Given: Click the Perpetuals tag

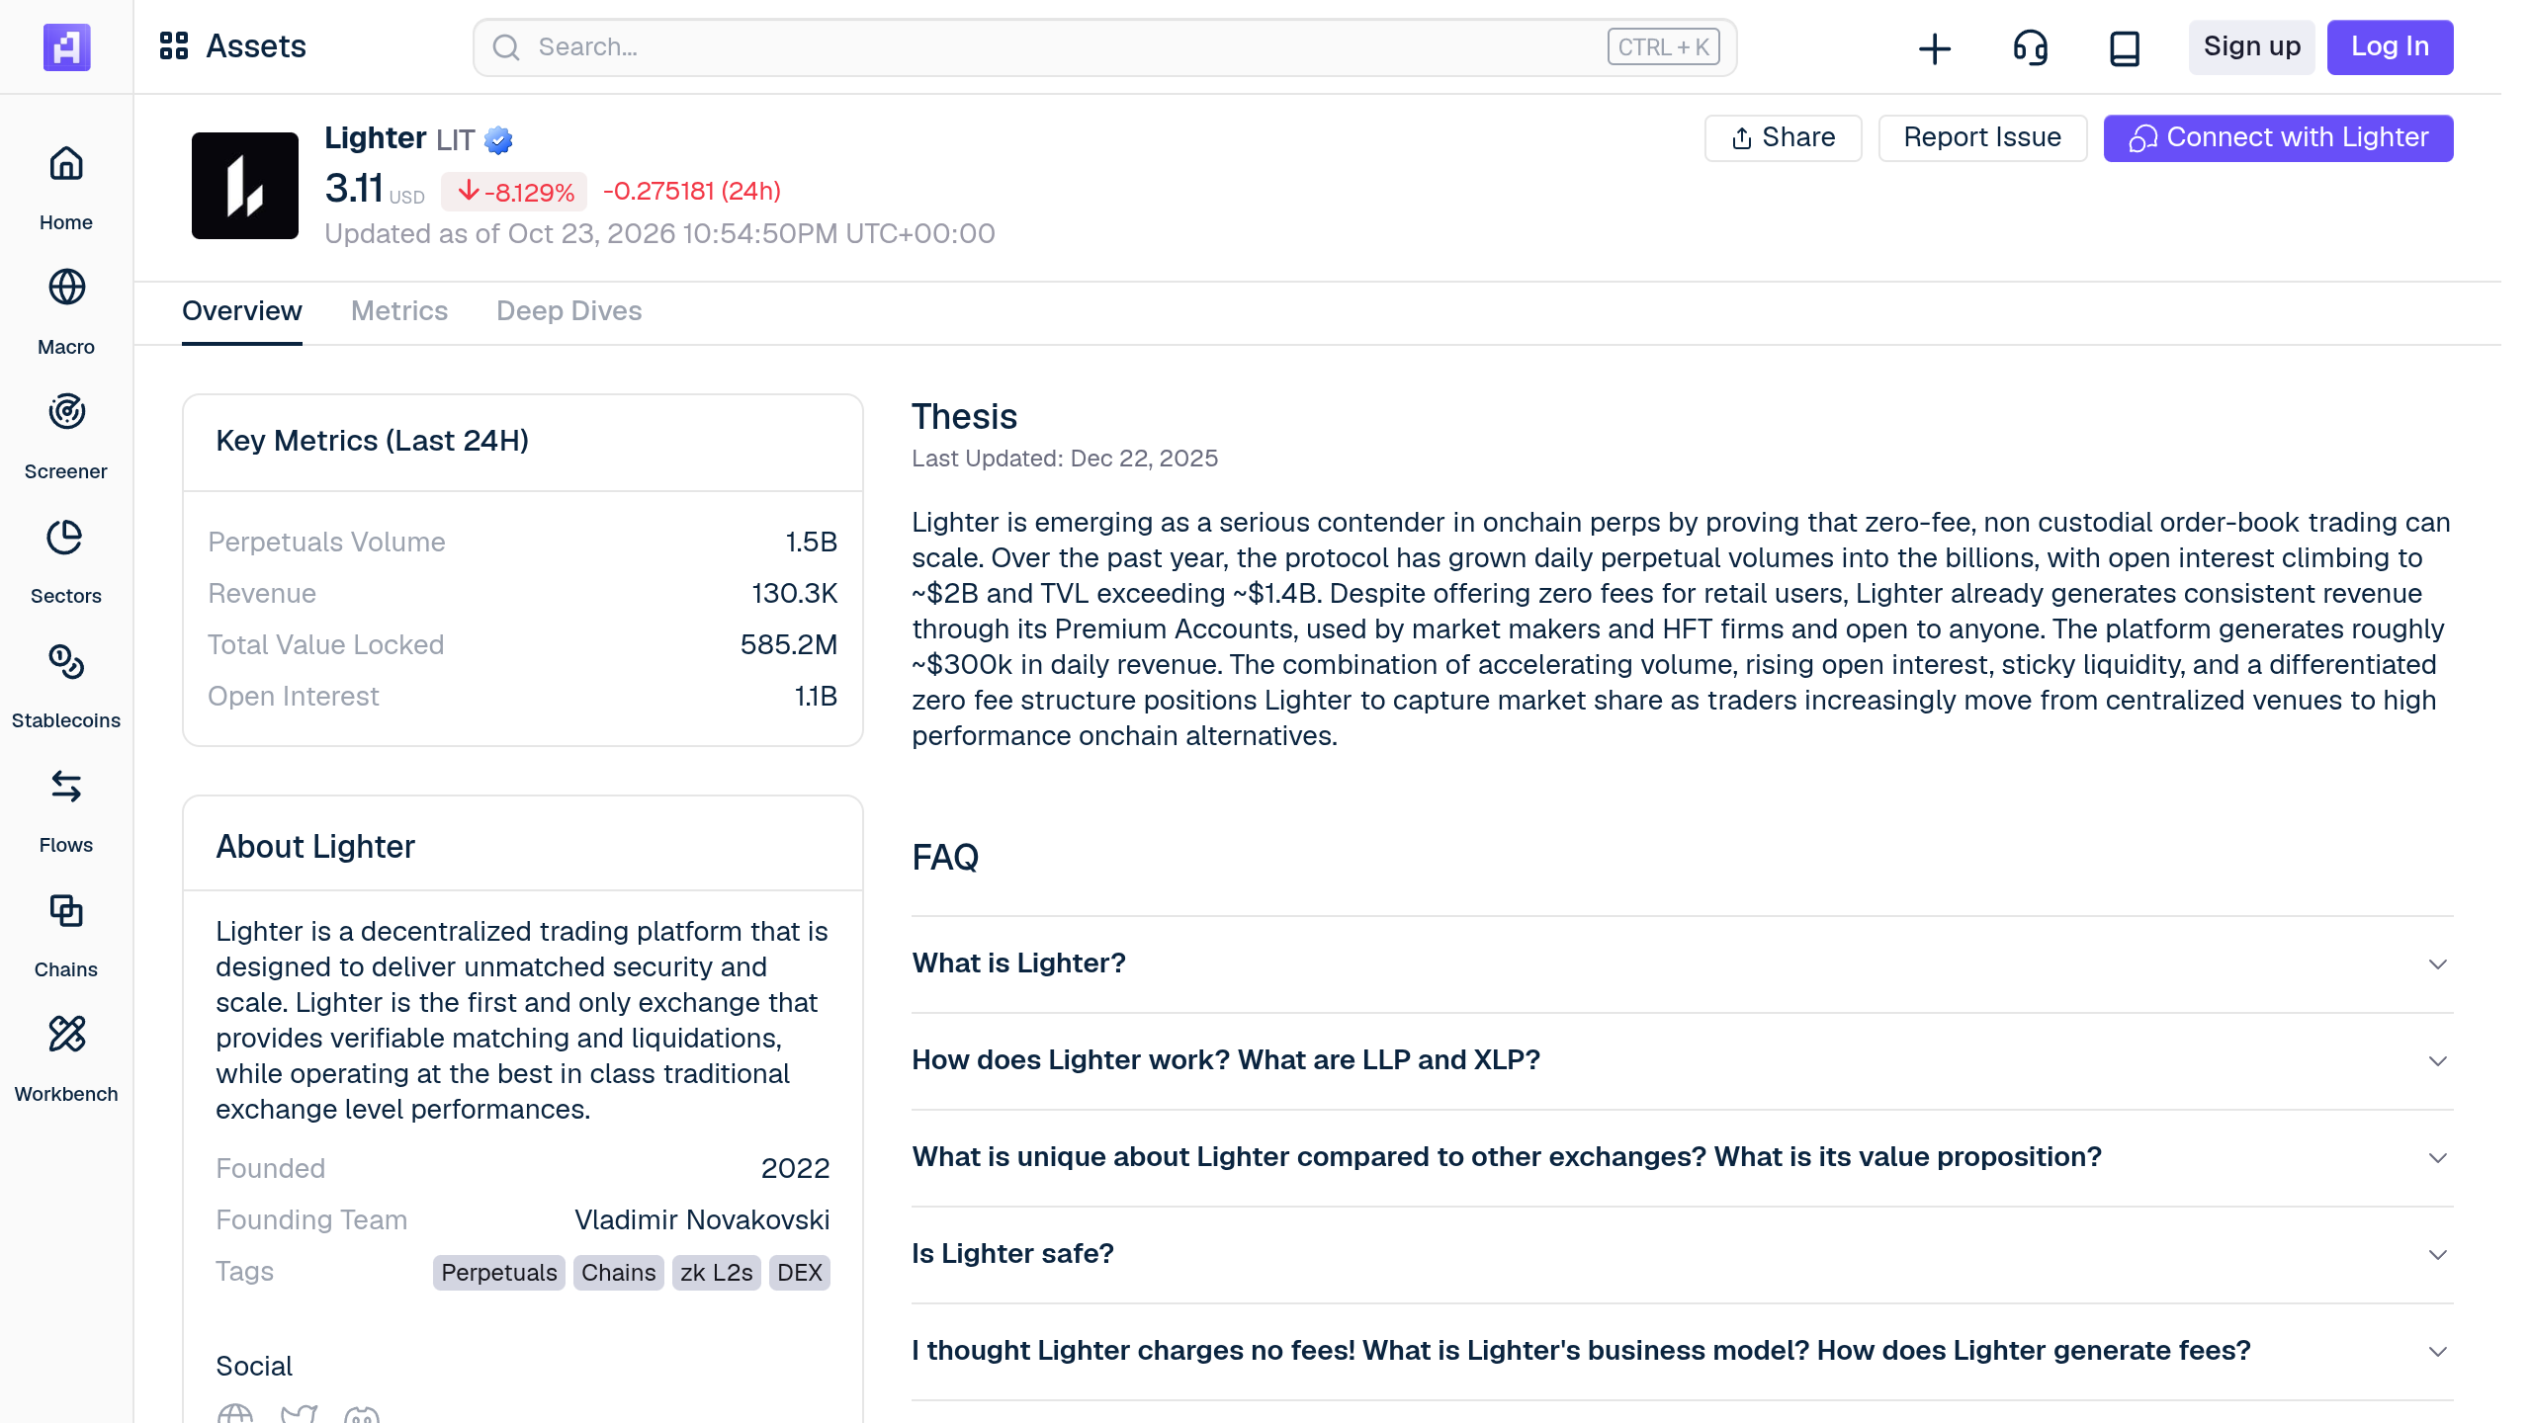Looking at the screenshot, I should click(x=499, y=1273).
